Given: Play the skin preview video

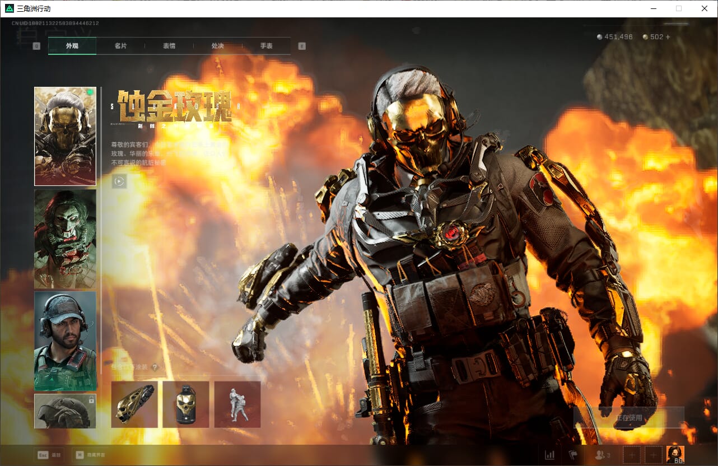Looking at the screenshot, I should tap(119, 181).
